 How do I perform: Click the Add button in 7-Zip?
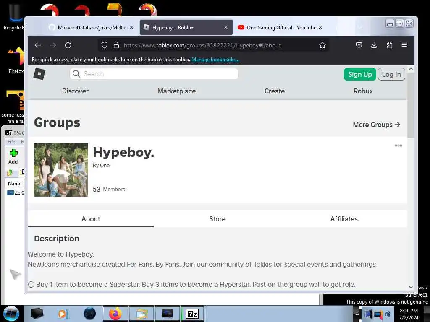(x=13, y=157)
